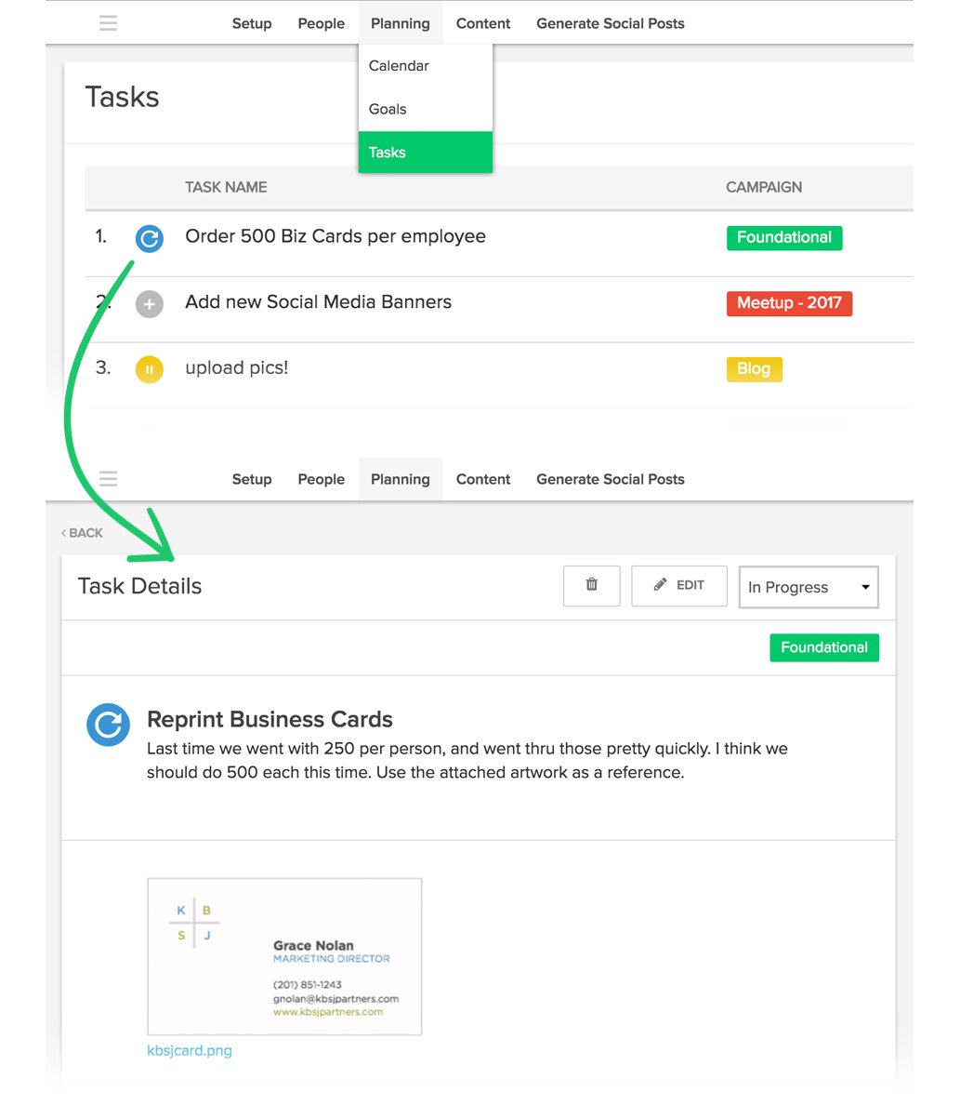The width and height of the screenshot is (960, 1105).
Task: Click the Tasks page heading
Action: click(122, 98)
